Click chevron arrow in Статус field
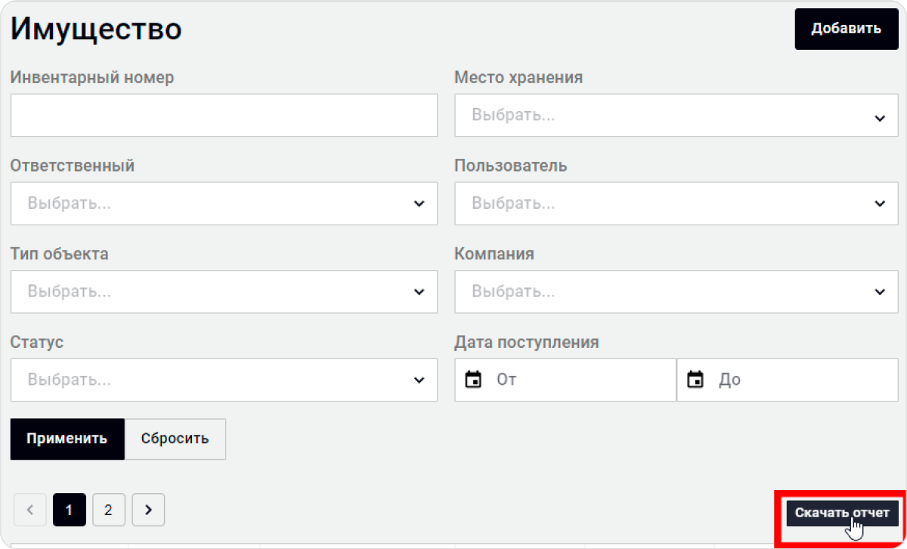The height and width of the screenshot is (549, 907). 419,380
